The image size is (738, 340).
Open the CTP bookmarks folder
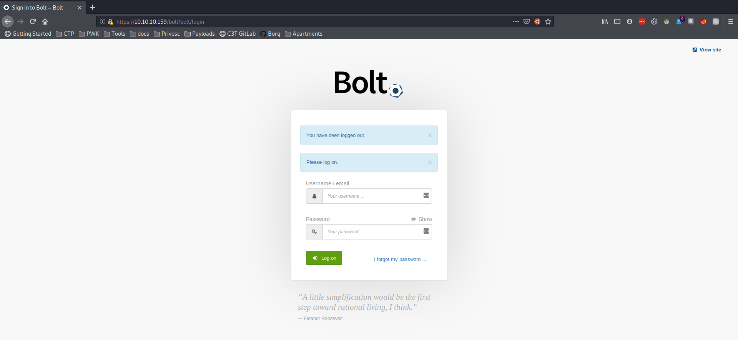click(65, 34)
